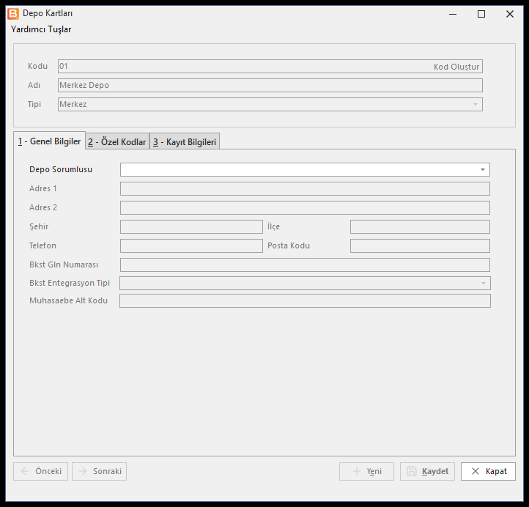Select the Telefon input field
Image resolution: width=529 pixels, height=507 pixels.
coord(191,245)
